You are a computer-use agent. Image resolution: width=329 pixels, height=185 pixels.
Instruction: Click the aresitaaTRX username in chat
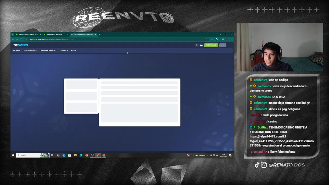coord(259,152)
